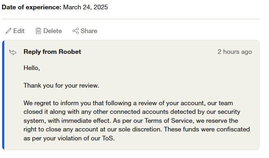269x158 pixels.
Task: Click the Share network icon
Action: 75,31
